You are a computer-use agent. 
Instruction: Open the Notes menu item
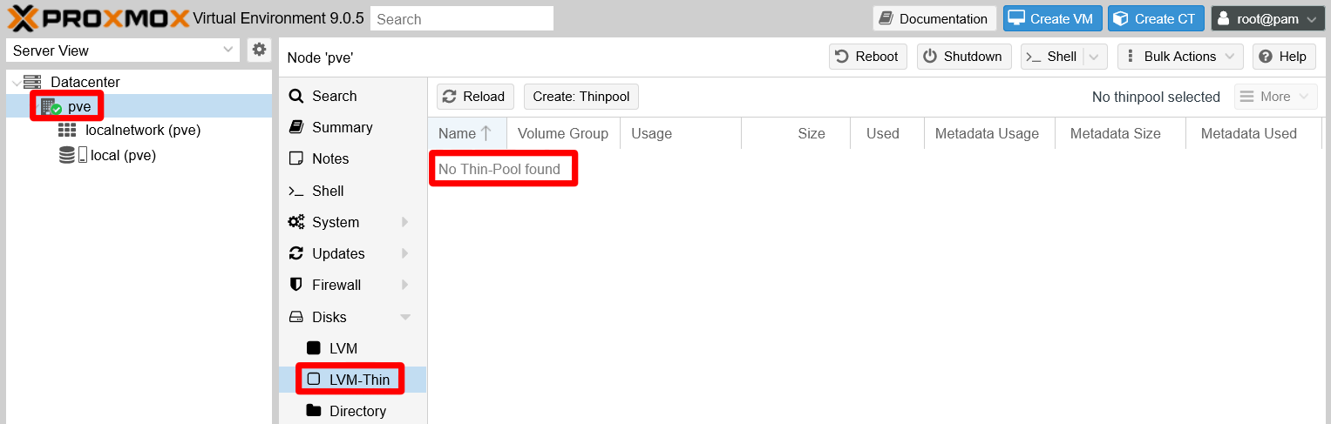pyautogui.click(x=352, y=158)
